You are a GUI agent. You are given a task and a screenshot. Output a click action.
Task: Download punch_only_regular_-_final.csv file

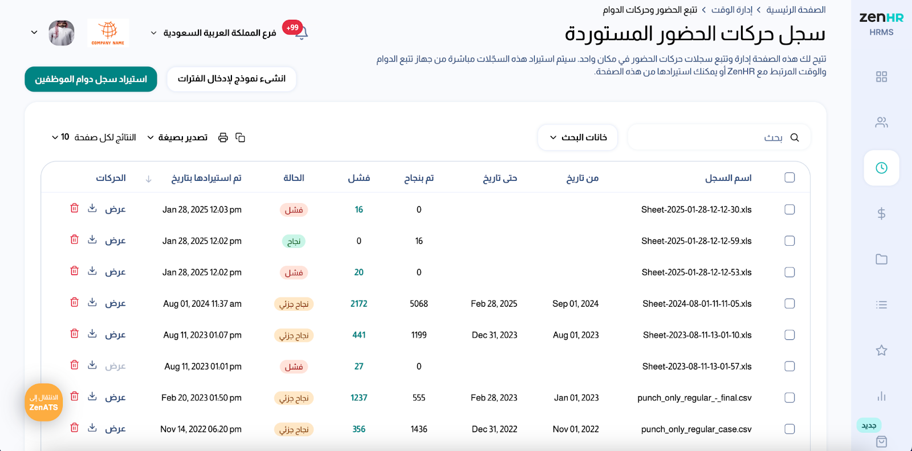pos(92,396)
